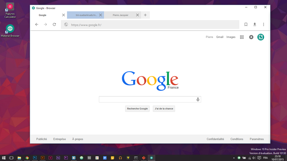Change the FRA input language

coord(265,158)
